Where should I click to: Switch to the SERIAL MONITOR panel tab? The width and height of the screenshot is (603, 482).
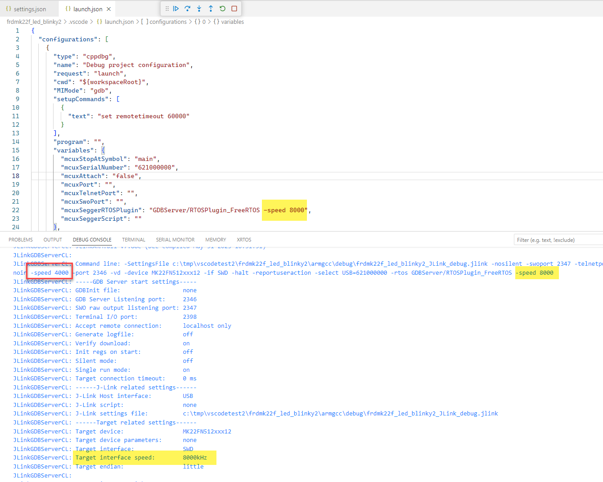175,240
